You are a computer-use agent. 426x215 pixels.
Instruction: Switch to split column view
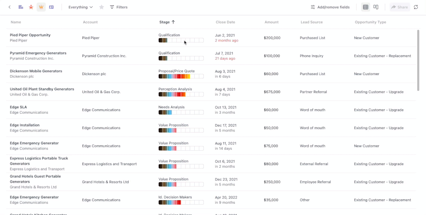point(376,7)
